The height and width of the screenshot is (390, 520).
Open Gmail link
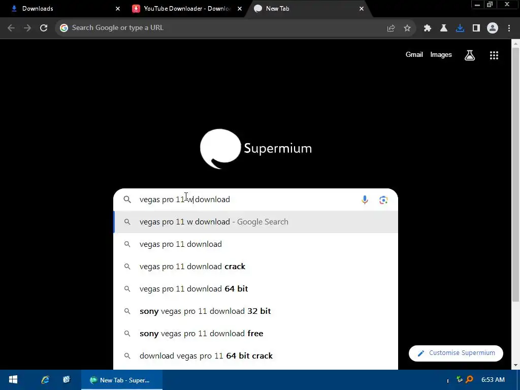click(x=414, y=55)
